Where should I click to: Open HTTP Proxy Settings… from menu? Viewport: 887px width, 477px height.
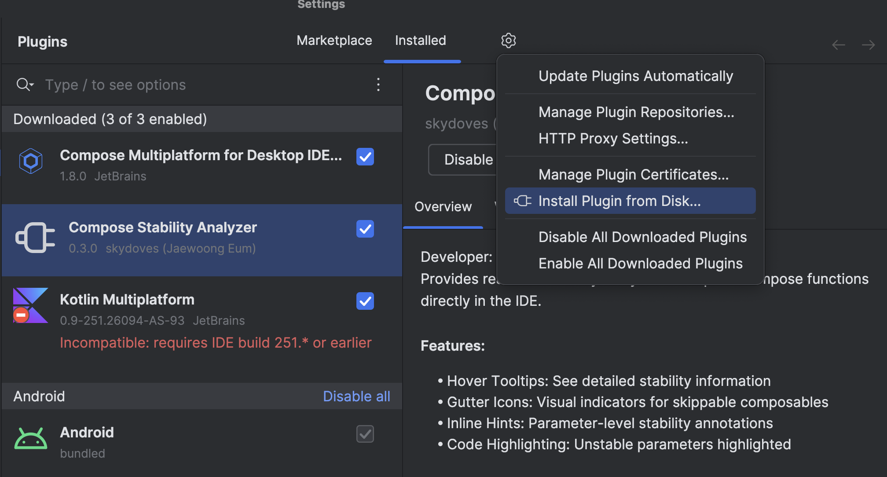click(613, 139)
